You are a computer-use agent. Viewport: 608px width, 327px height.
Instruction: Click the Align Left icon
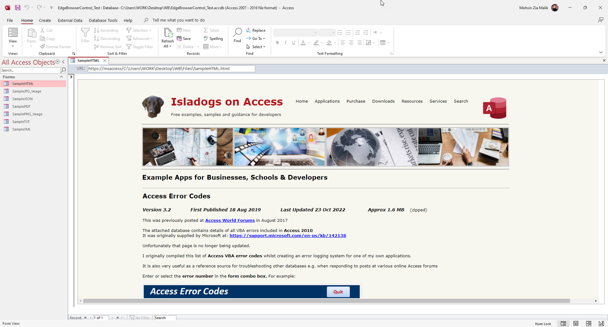coord(343,43)
